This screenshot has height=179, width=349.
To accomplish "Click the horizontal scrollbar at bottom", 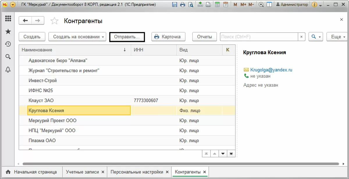I will click(180, 164).
